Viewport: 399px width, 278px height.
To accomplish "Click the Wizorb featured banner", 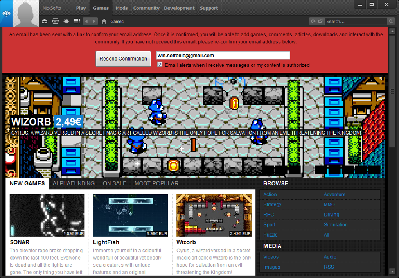I will (x=195, y=127).
